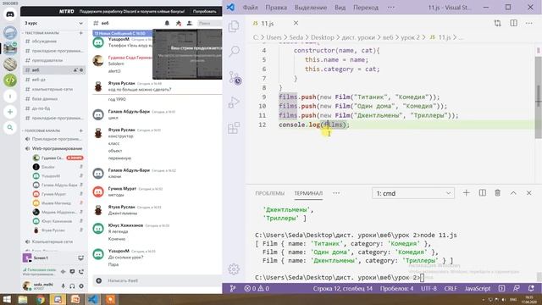Open the editor More Actions ellipsis
The height and width of the screenshot is (305, 542).
coord(529,23)
